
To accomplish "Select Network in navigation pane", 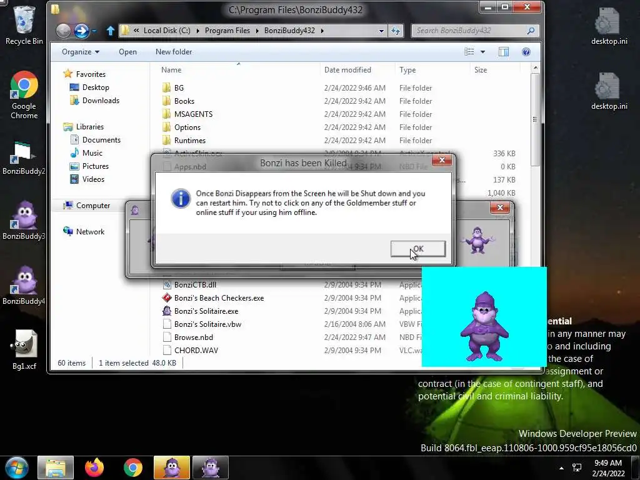I will [x=84, y=231].
